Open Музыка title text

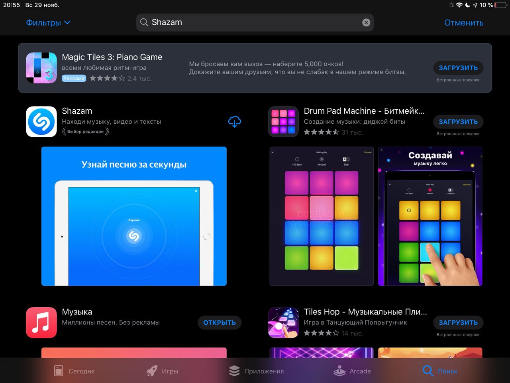point(77,312)
